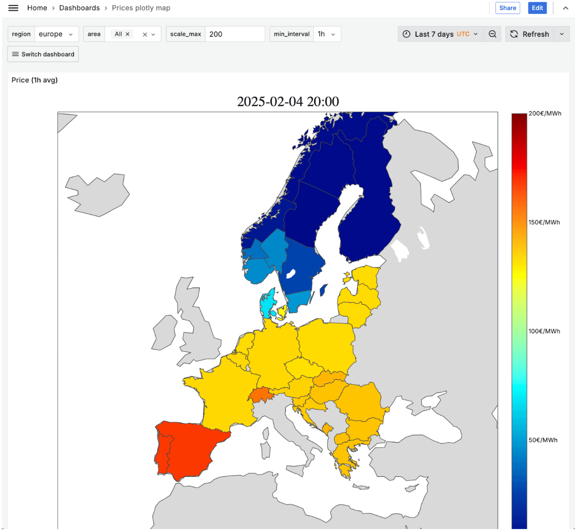Open the Last 7 days time picker
This screenshot has width=575, height=530.
point(441,34)
